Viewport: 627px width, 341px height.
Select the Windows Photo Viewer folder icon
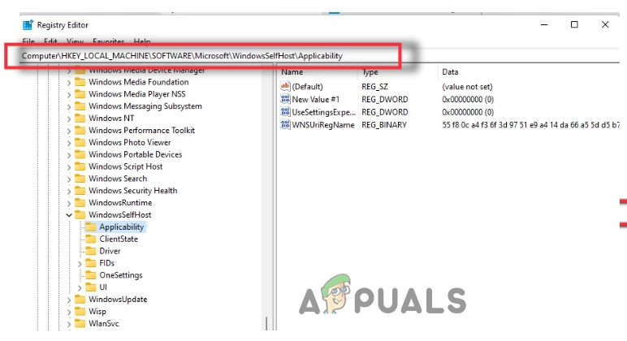80,142
